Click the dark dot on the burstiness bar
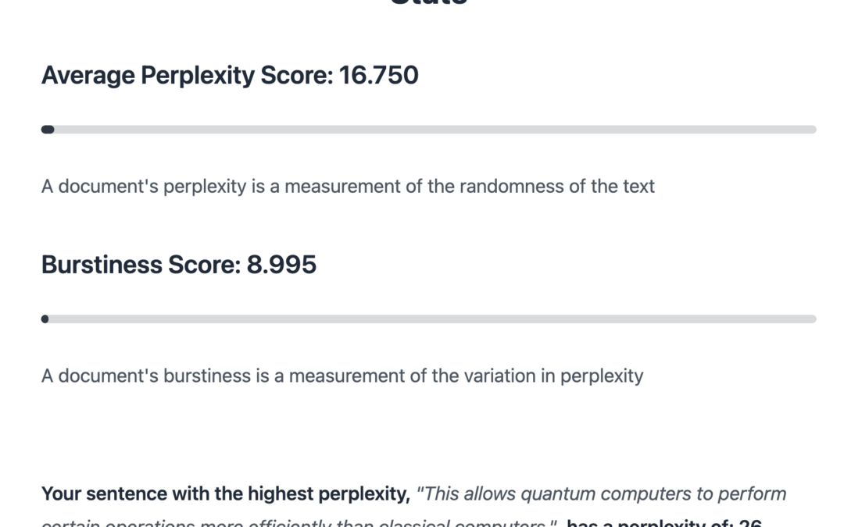This screenshot has width=844, height=527. pos(45,319)
